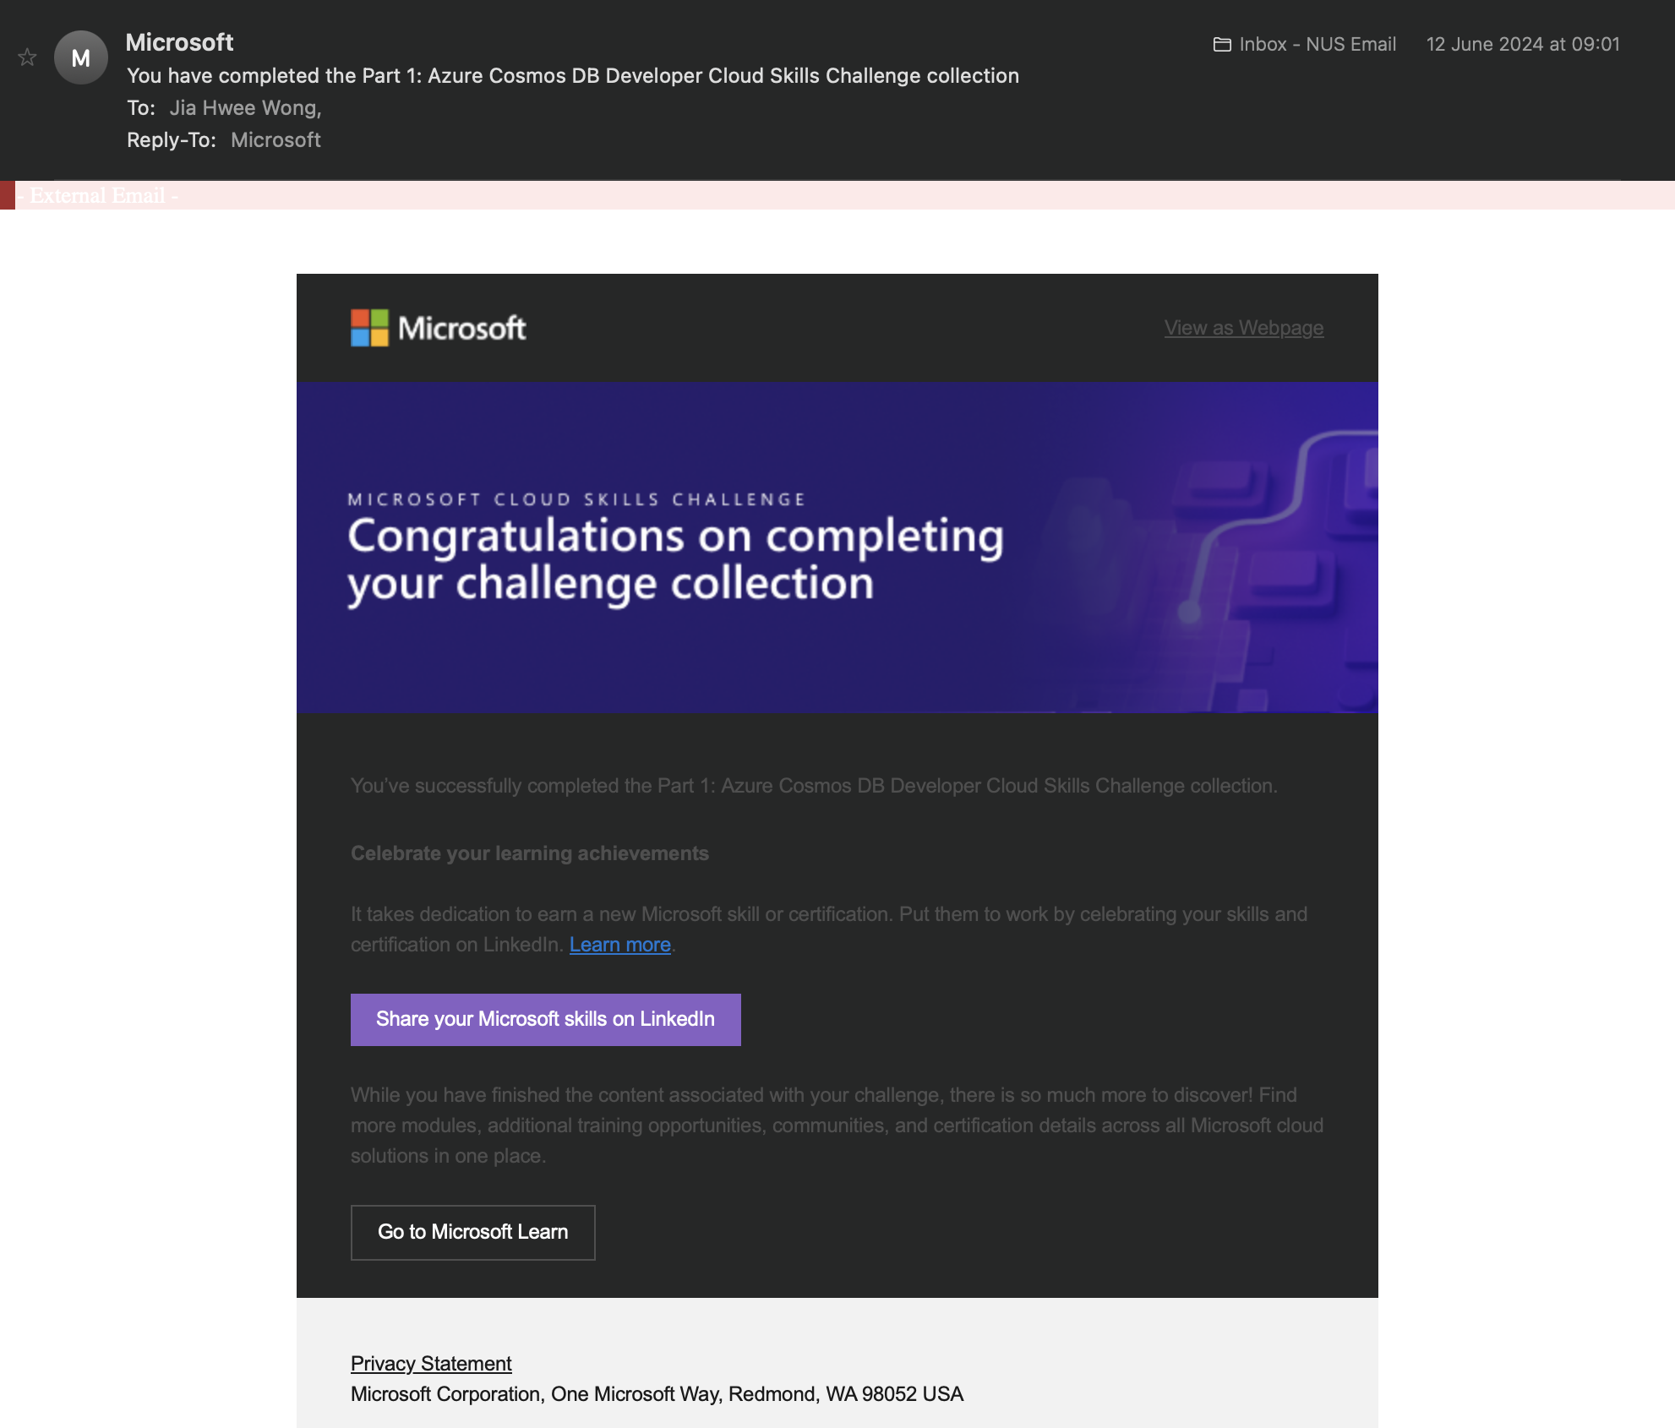Click the Inbox folder icon
Screen dimensions: 1675x1428
pos(1222,45)
